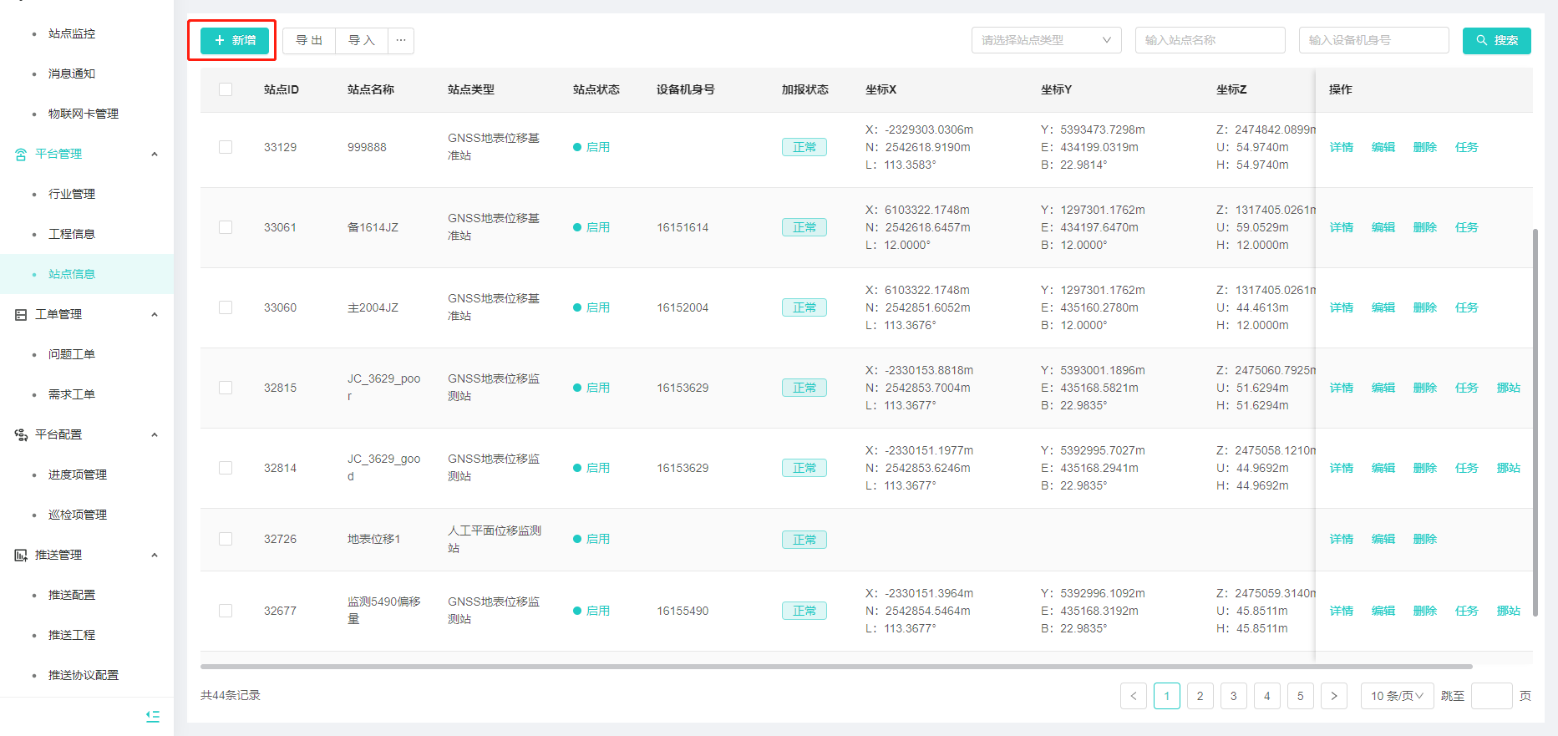Click the 工单管理 section icon
Image resolution: width=1558 pixels, height=736 pixels.
coord(21,315)
